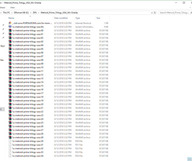
Task: Sort by the Type column header
Action: click(x=78, y=18)
